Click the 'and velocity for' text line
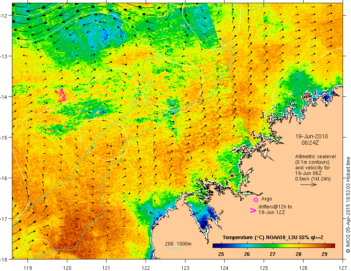The width and height of the screenshot is (351, 271). 312,168
